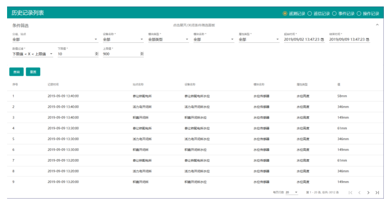Open the 全部类型 module type dropdown
The height and width of the screenshot is (203, 392).
tap(168, 40)
